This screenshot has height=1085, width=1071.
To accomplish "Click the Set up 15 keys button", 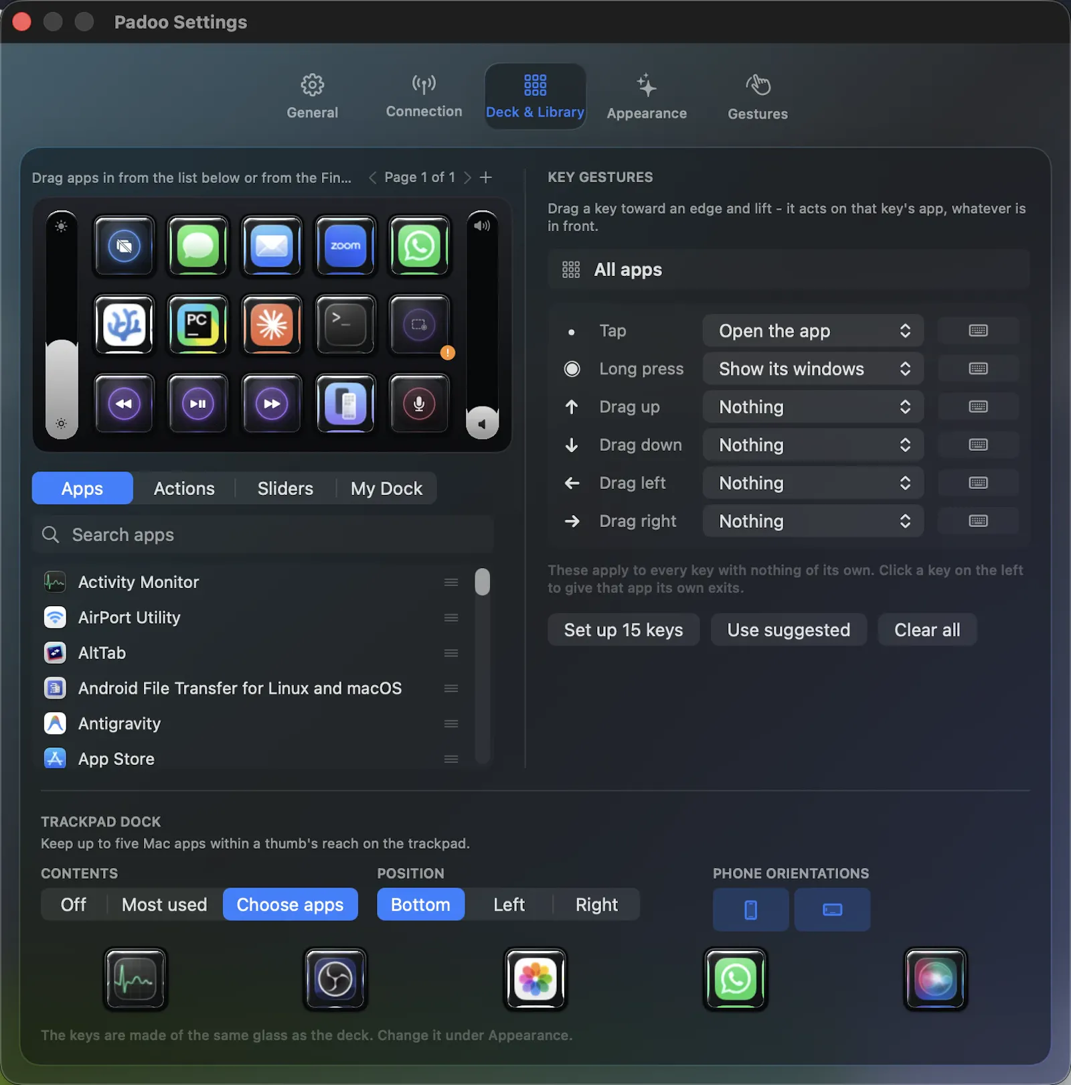I will [624, 630].
